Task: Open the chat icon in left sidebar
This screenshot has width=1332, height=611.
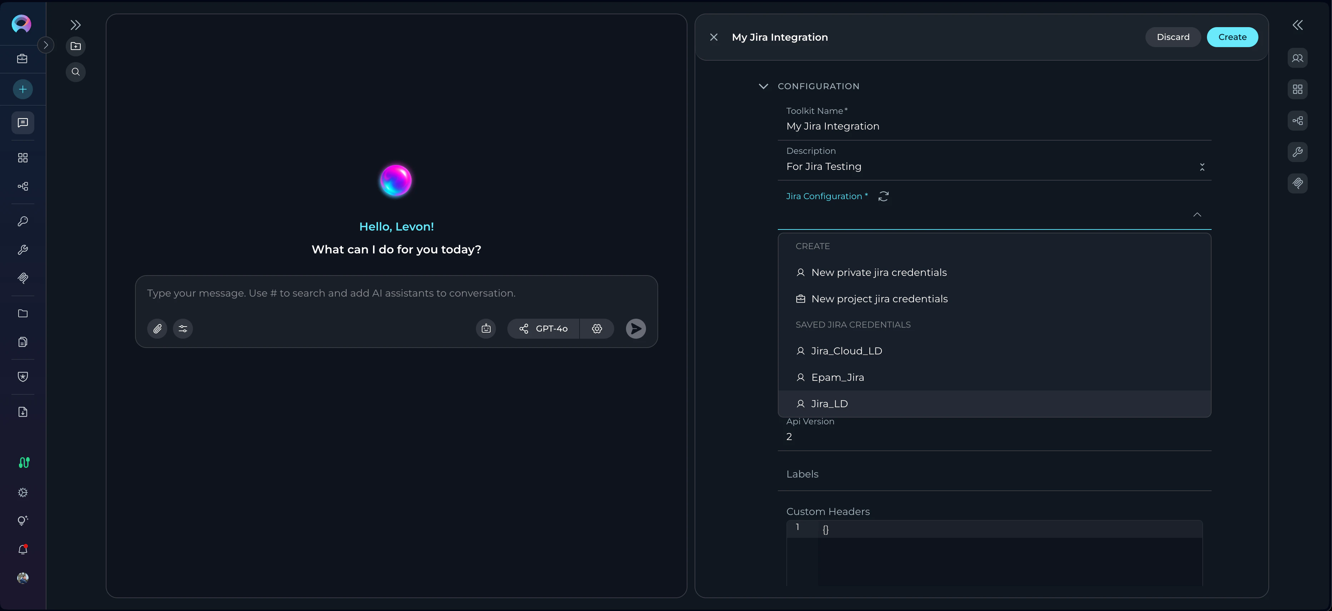Action: point(23,123)
